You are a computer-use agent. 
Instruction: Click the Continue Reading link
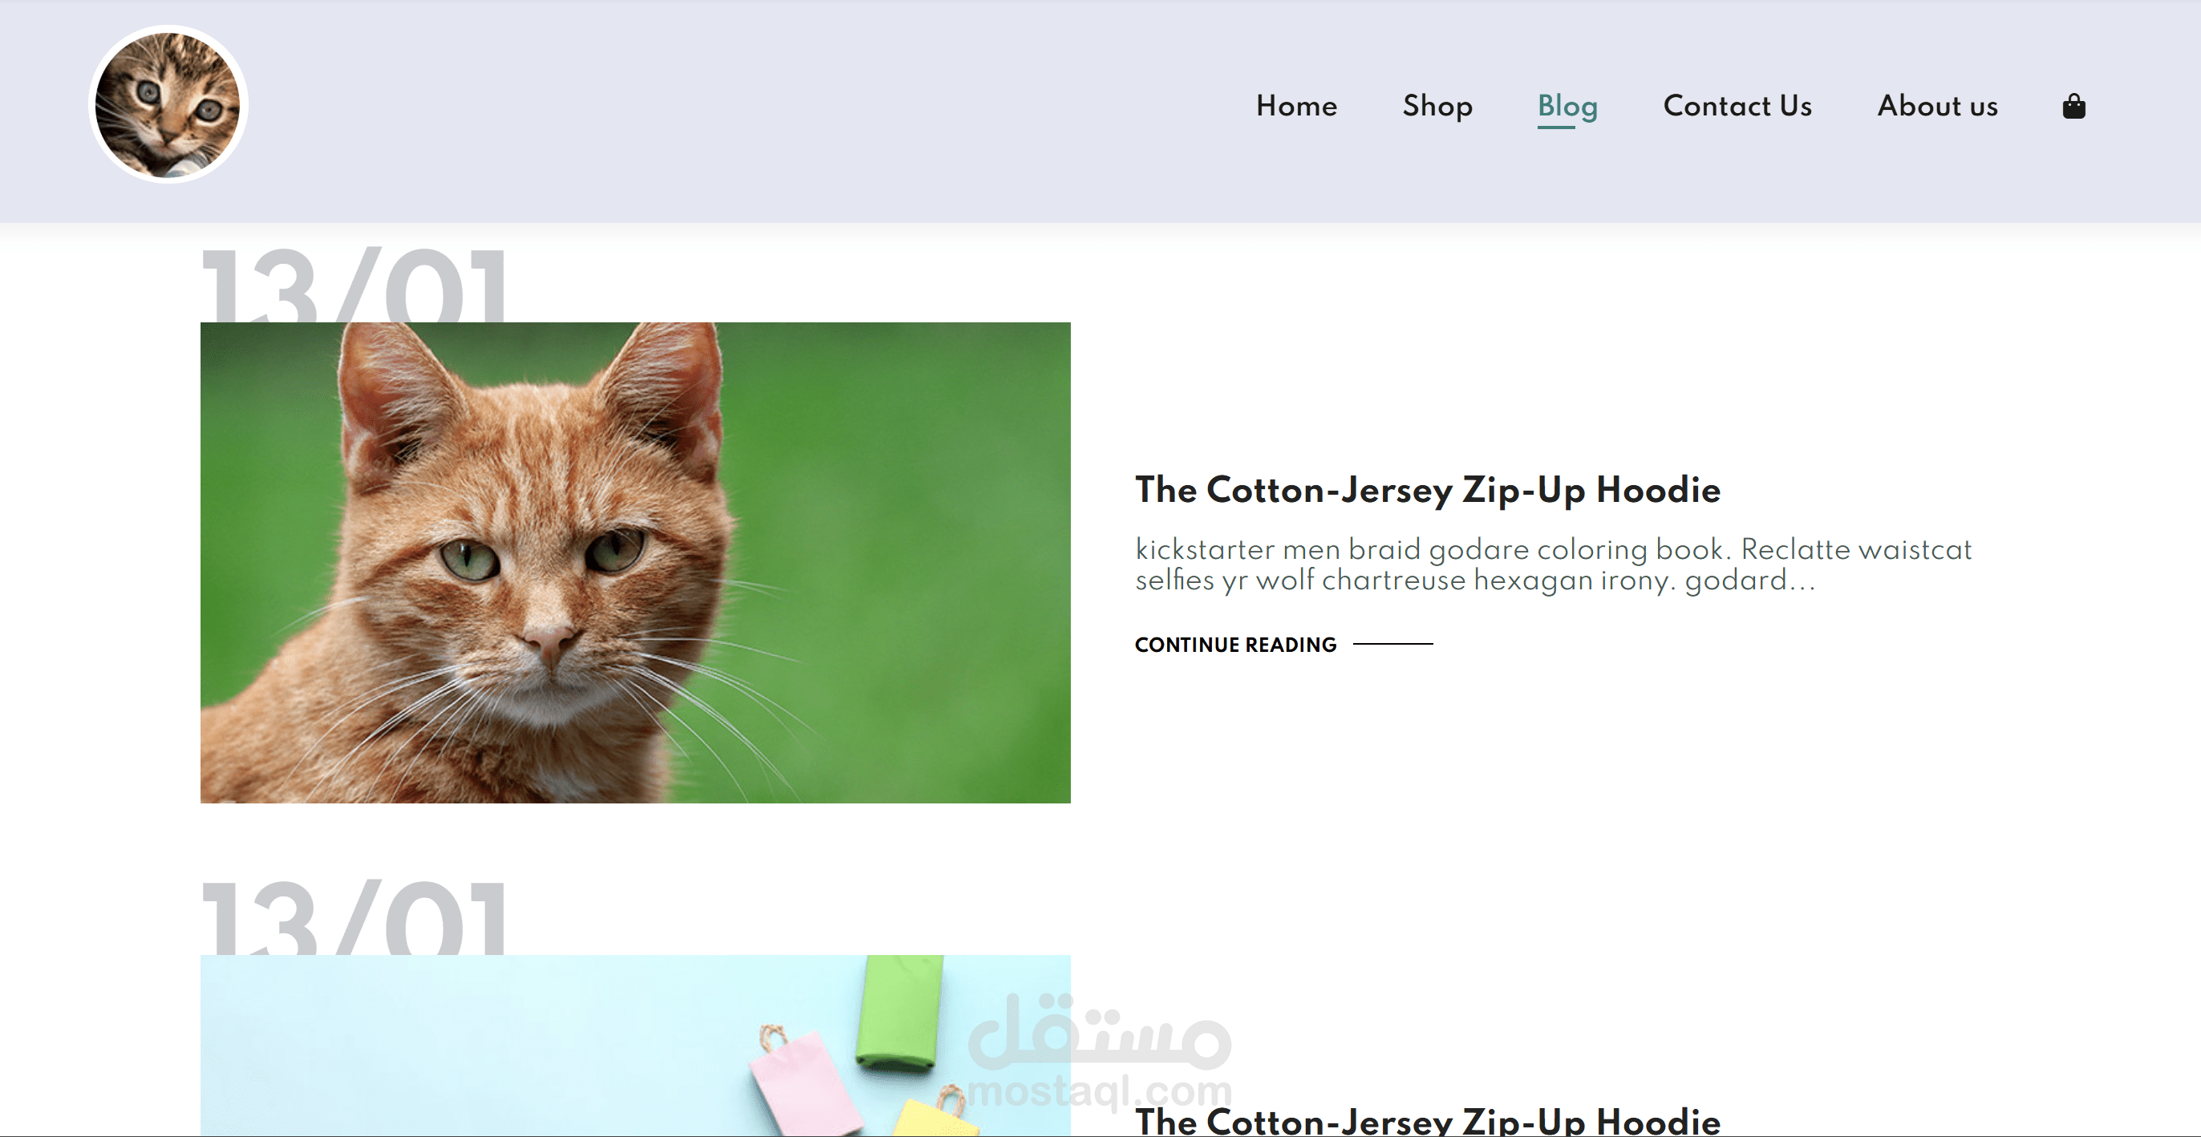pos(1235,645)
